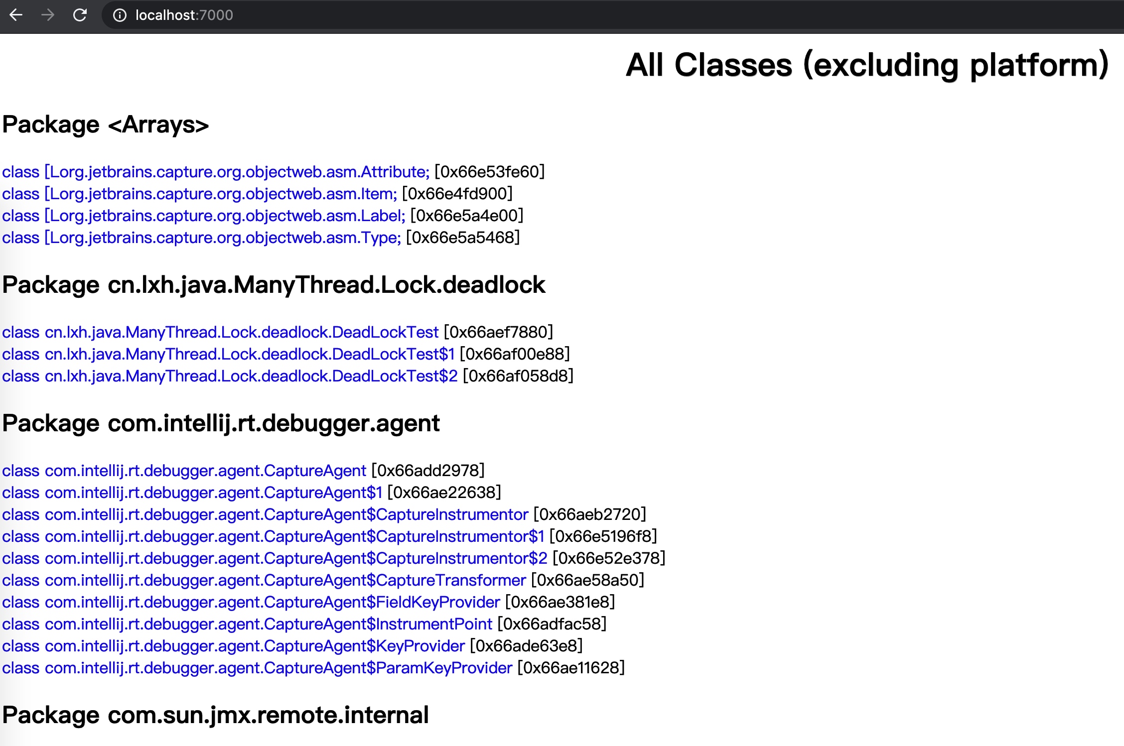Open the asm.Attribute array class link
Image resolution: width=1124 pixels, height=746 pixels.
215,172
